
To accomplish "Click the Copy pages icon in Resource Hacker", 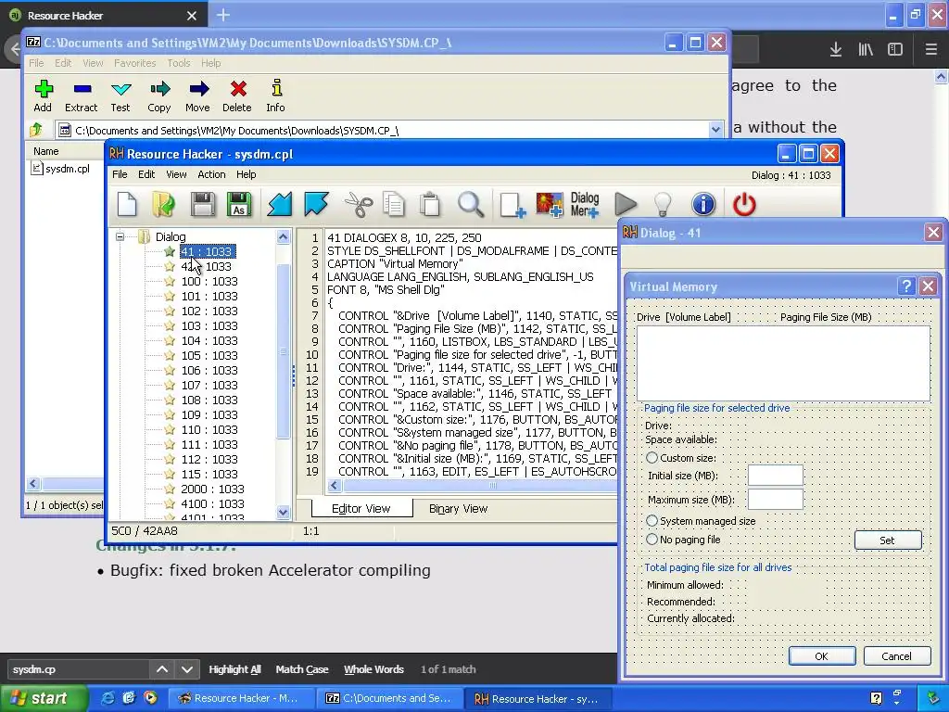I will 394,205.
